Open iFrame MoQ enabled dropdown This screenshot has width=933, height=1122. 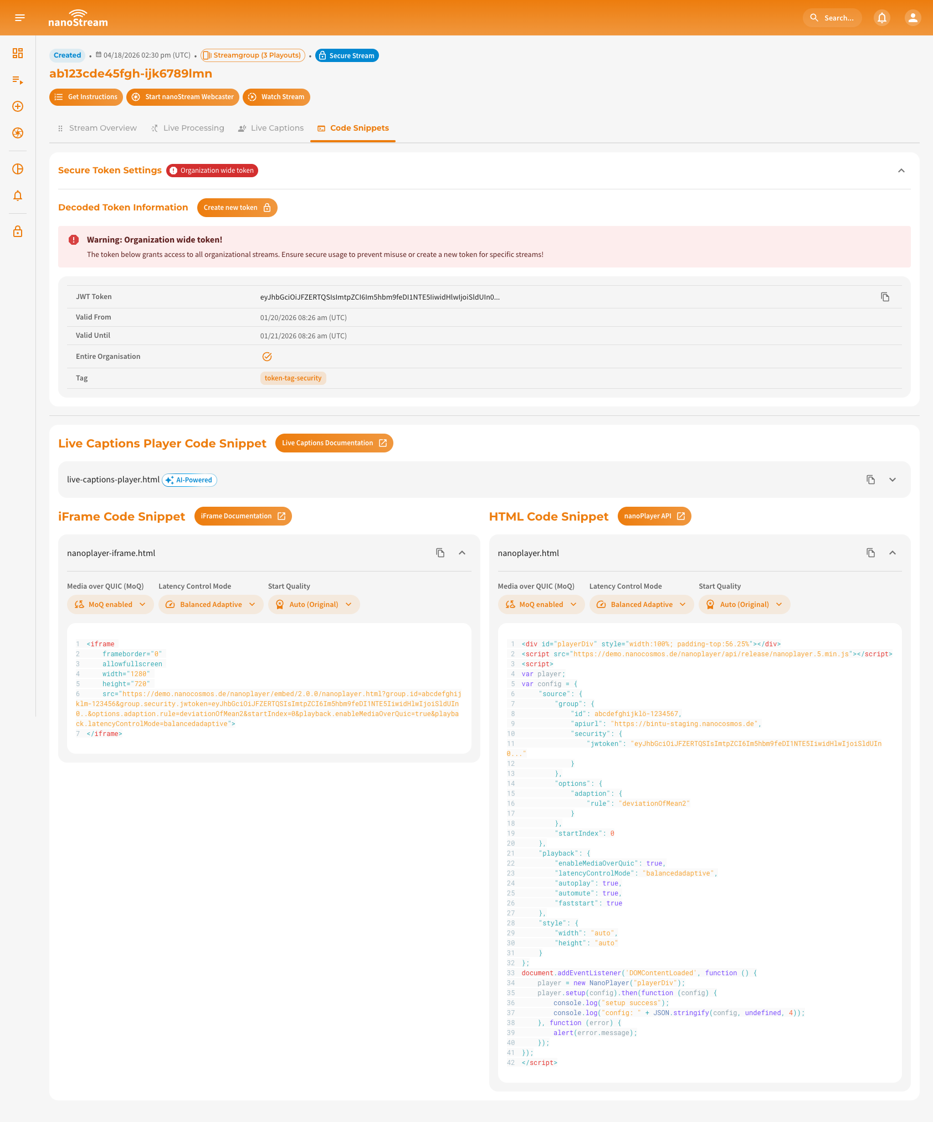tap(110, 604)
